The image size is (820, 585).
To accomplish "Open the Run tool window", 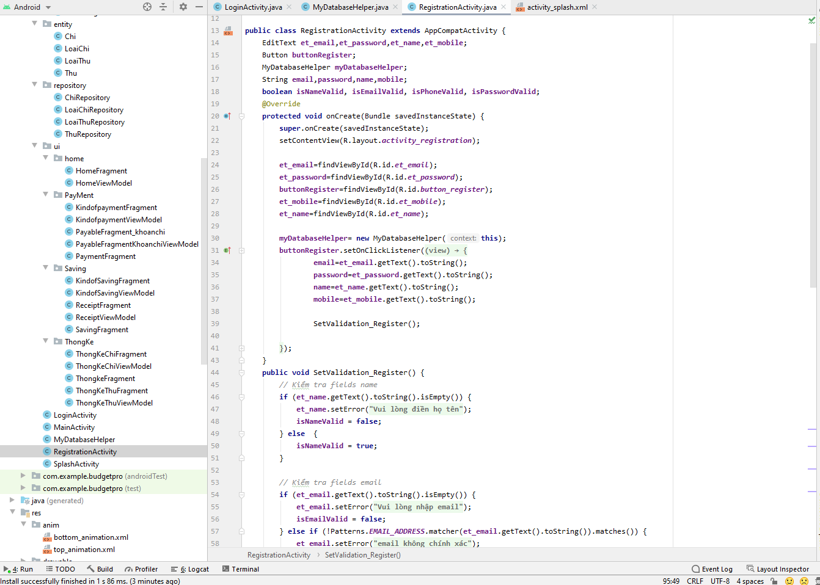I will pos(18,569).
